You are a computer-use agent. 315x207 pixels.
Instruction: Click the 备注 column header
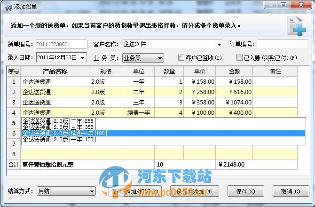(275, 72)
